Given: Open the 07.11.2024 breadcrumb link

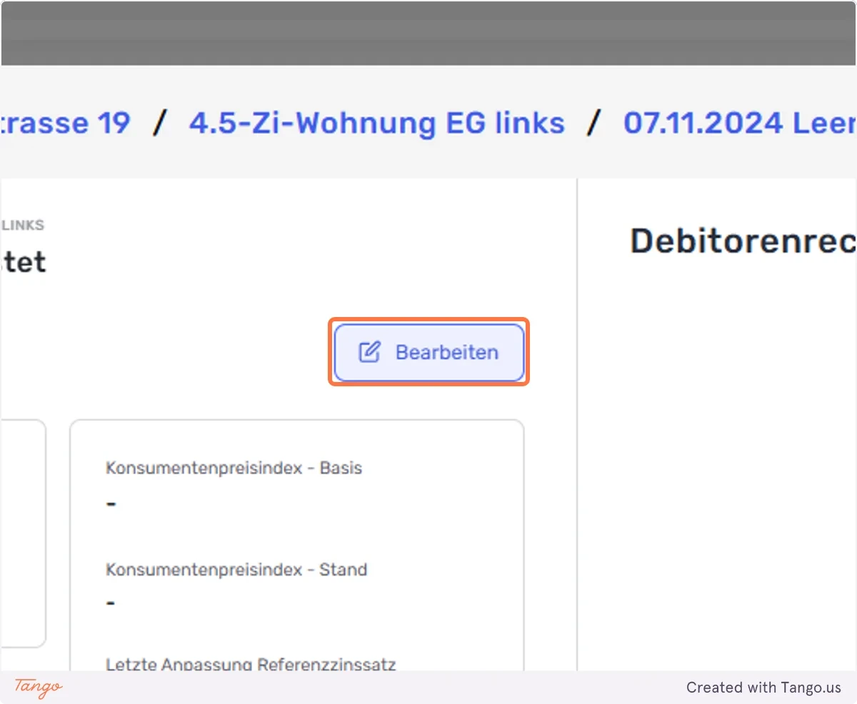Looking at the screenshot, I should coord(740,123).
